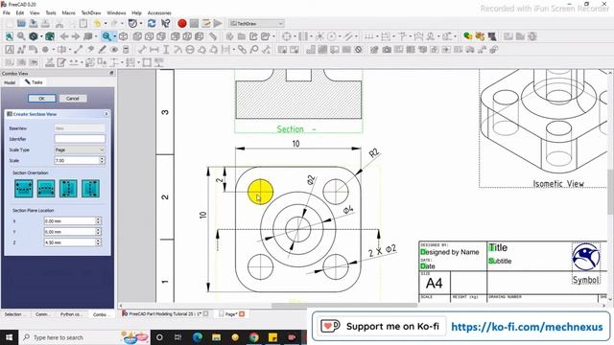Image resolution: width=614 pixels, height=345 pixels.
Task: Open the ko-fi.com/mechnexus link
Action: tap(527, 327)
